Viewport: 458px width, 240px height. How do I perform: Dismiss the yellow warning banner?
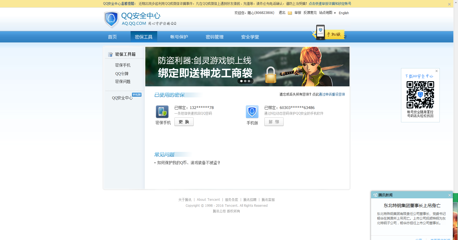pos(449,4)
